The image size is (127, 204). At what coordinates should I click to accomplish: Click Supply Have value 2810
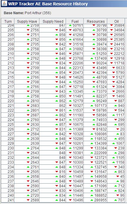point(34,101)
